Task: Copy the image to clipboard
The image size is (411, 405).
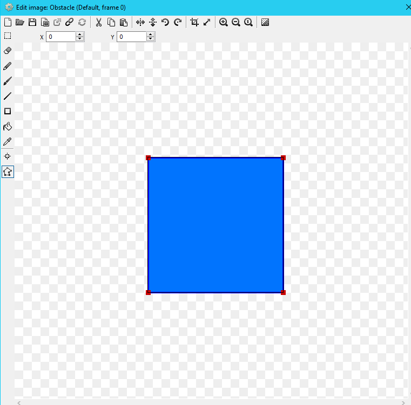Action: 111,22
